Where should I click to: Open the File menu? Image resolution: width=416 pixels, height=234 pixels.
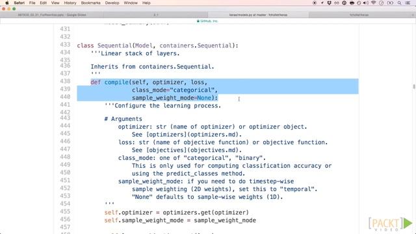point(32,3)
